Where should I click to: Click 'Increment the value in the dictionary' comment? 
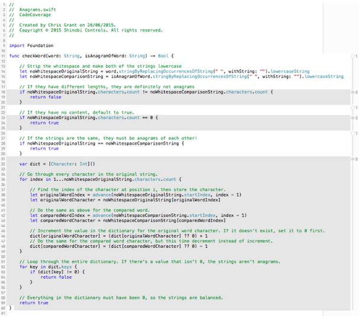pos(177,231)
